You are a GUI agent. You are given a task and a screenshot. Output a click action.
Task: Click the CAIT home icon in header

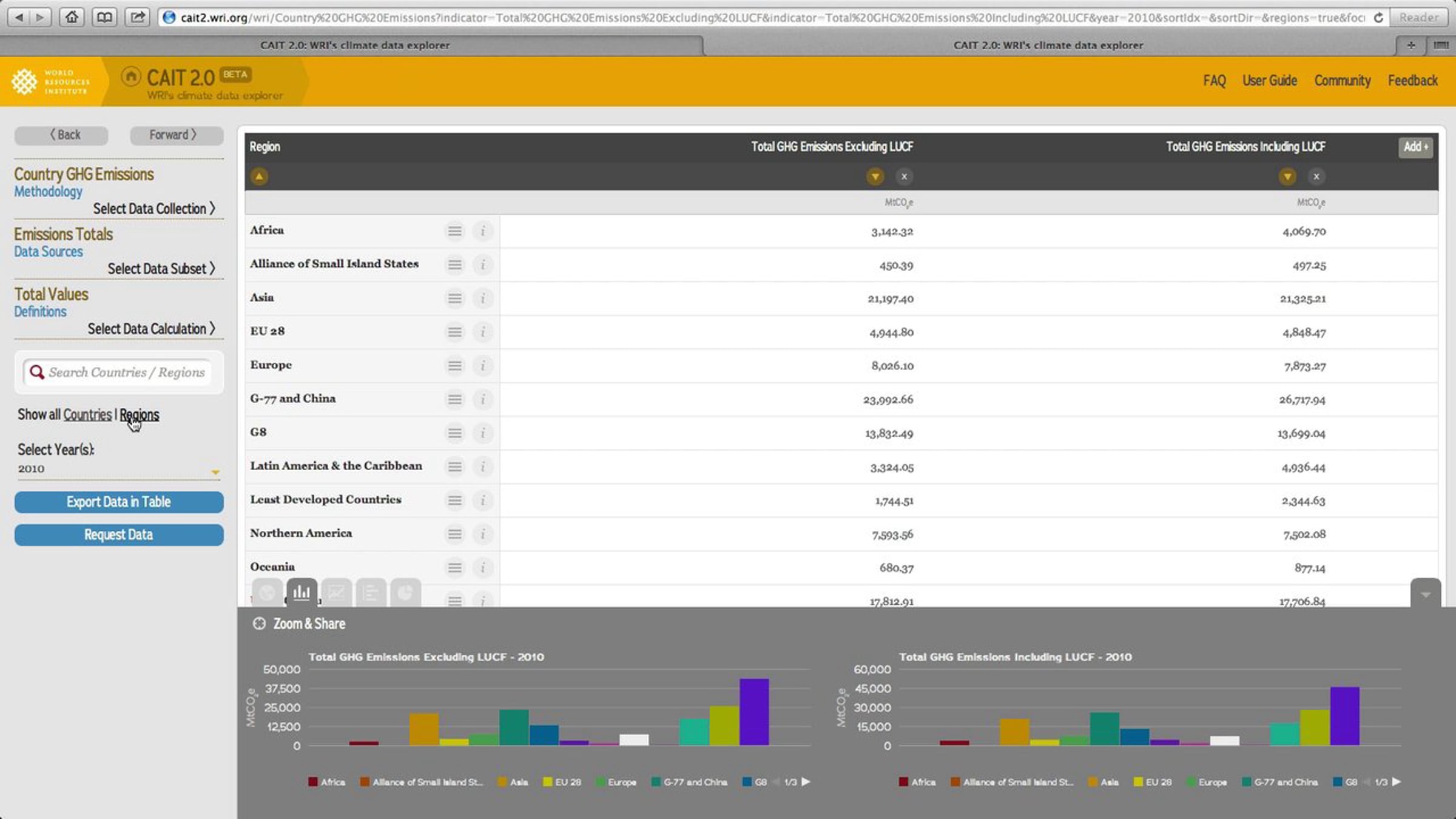coord(130,76)
